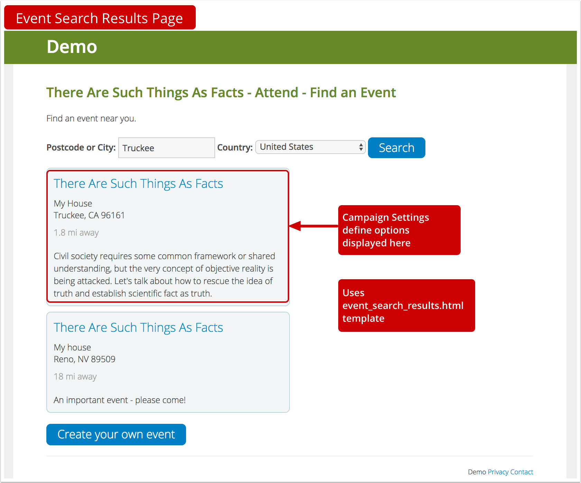Click the Campaign Settings annotation box

pos(399,230)
